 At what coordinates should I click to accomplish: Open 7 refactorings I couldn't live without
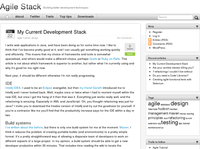(x=172, y=72)
